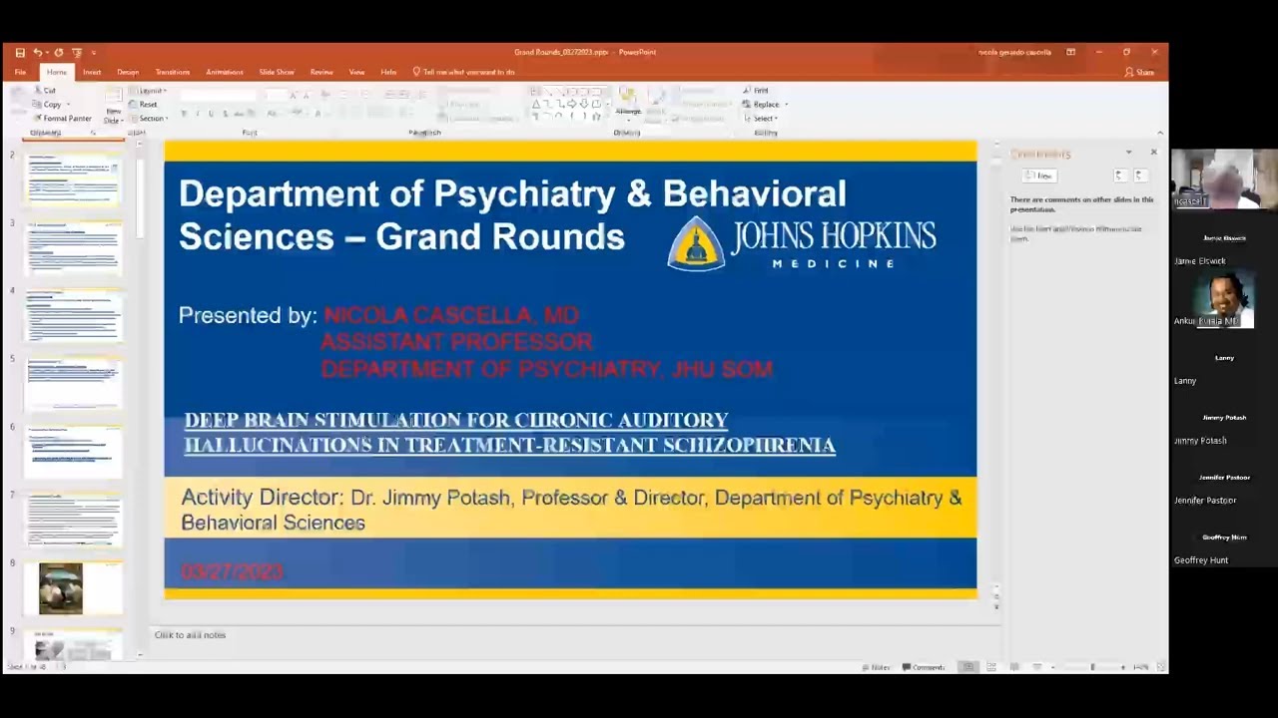Switch to the Insert ribbon tab
Viewport: 1278px width, 718px height.
92,72
